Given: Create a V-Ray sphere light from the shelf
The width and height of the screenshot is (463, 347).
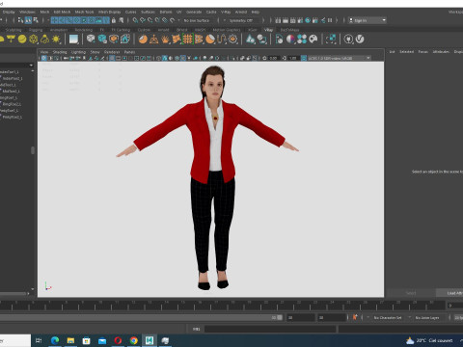Looking at the screenshot, I should pyautogui.click(x=22, y=40).
